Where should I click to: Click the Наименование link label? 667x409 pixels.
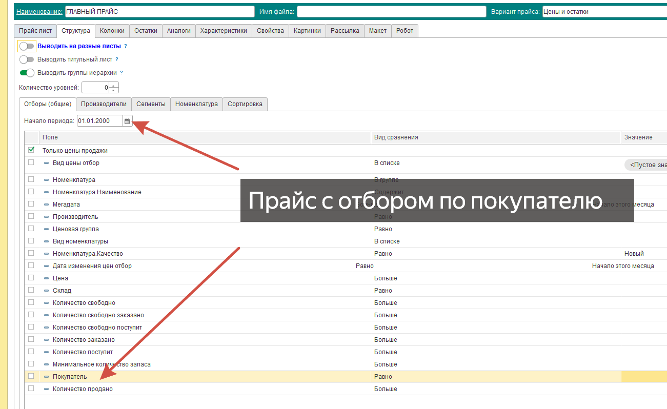click(39, 11)
